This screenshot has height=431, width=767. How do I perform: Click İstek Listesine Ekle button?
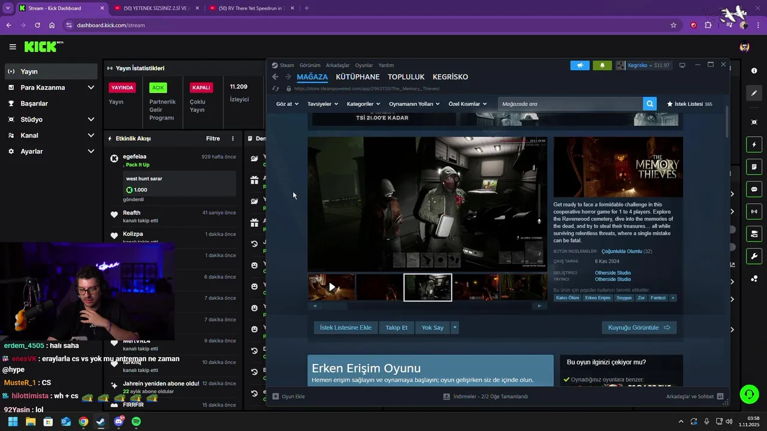pos(346,327)
